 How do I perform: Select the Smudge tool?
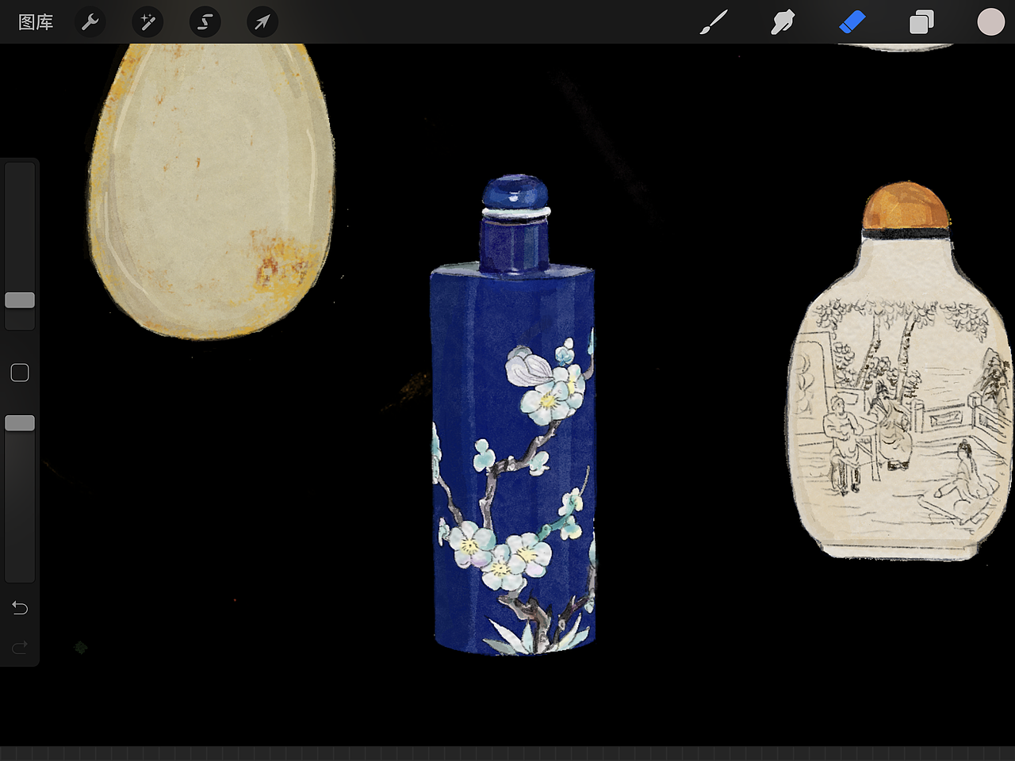pyautogui.click(x=783, y=22)
